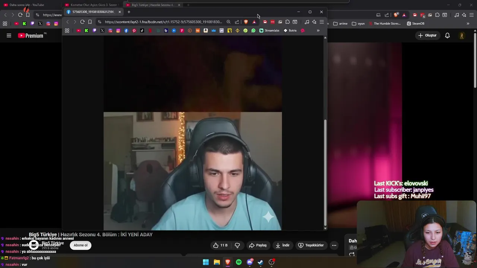Select the 575605300 Facebook video tab
Image resolution: width=477 pixels, height=268 pixels.
point(93,12)
